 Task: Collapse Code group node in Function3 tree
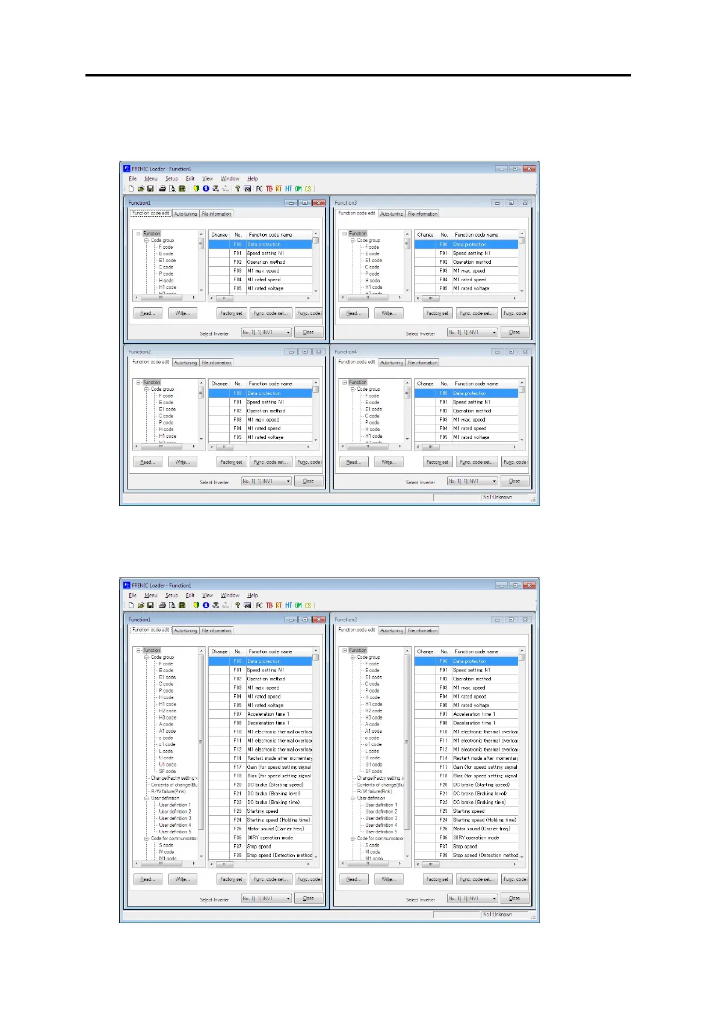[x=353, y=240]
